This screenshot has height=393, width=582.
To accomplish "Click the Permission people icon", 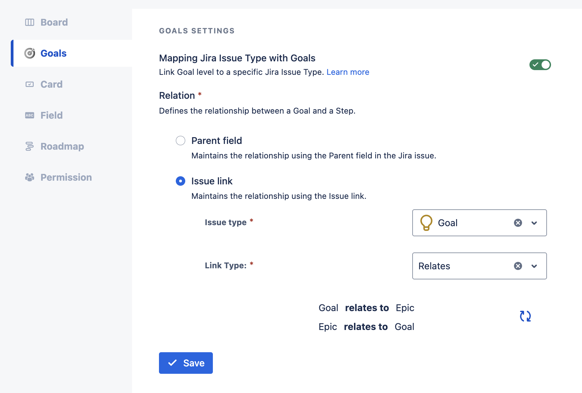I will [x=30, y=177].
